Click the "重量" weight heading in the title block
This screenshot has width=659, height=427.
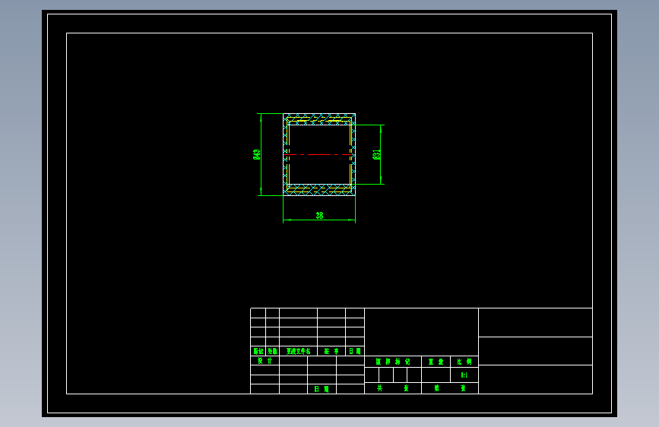click(436, 362)
